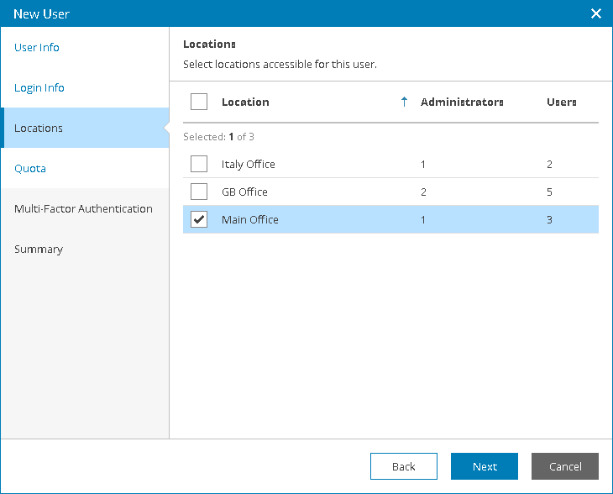Close the New User dialog

596,13
